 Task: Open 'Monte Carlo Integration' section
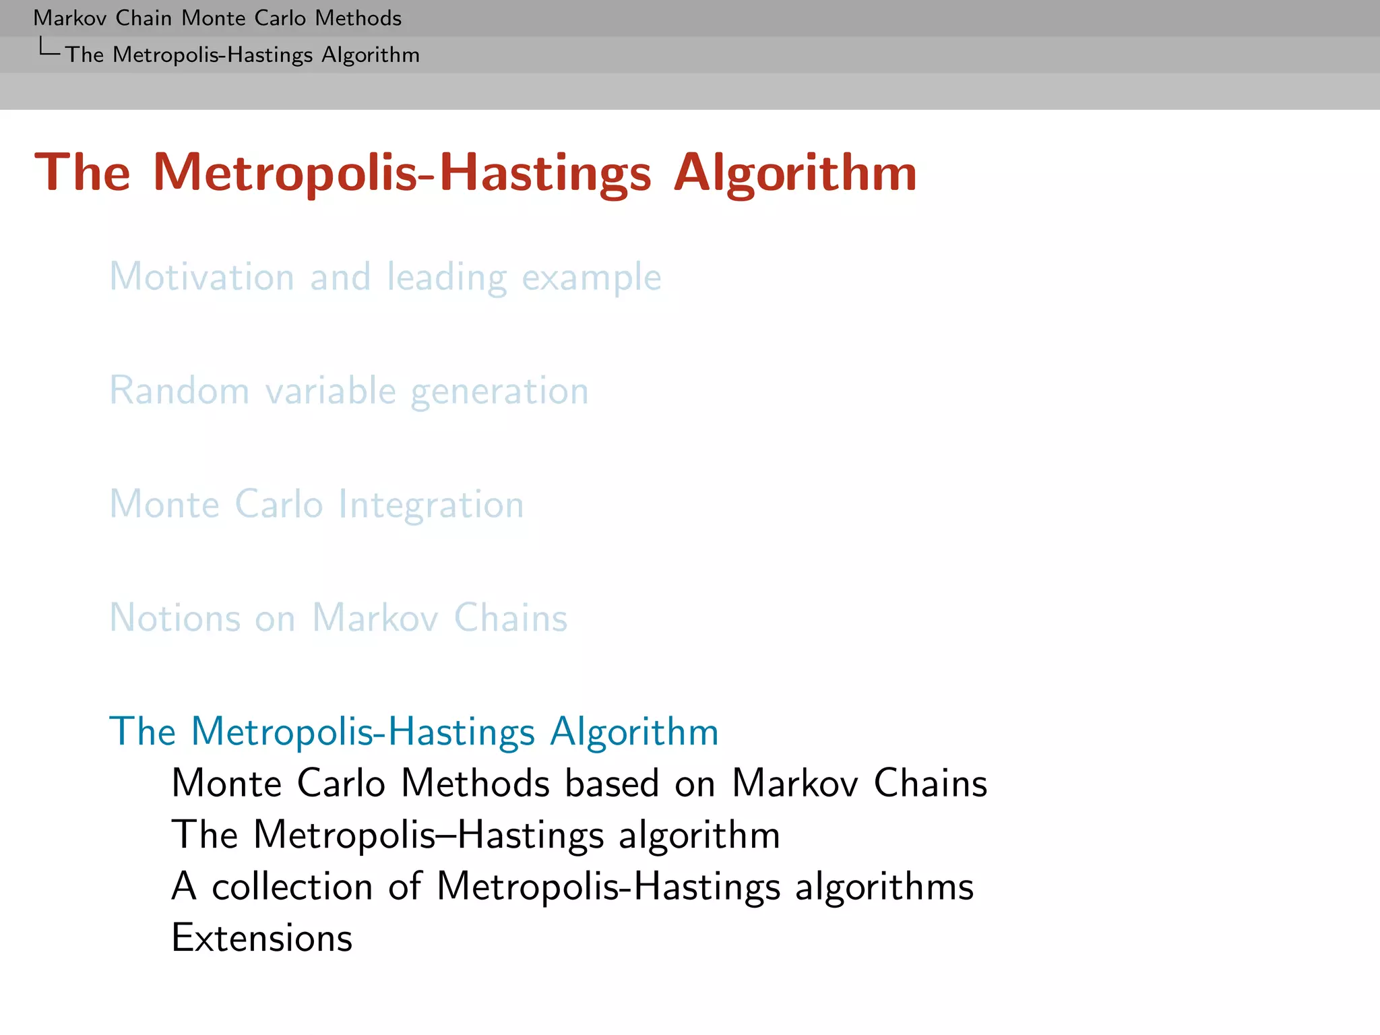click(317, 504)
